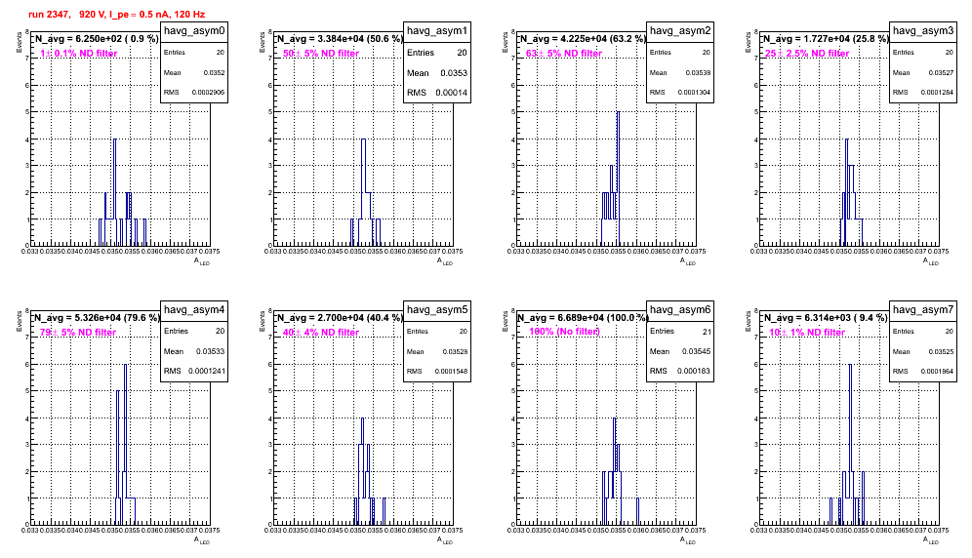
Task: Click the RMS value 0.0001864
Action: click(937, 372)
